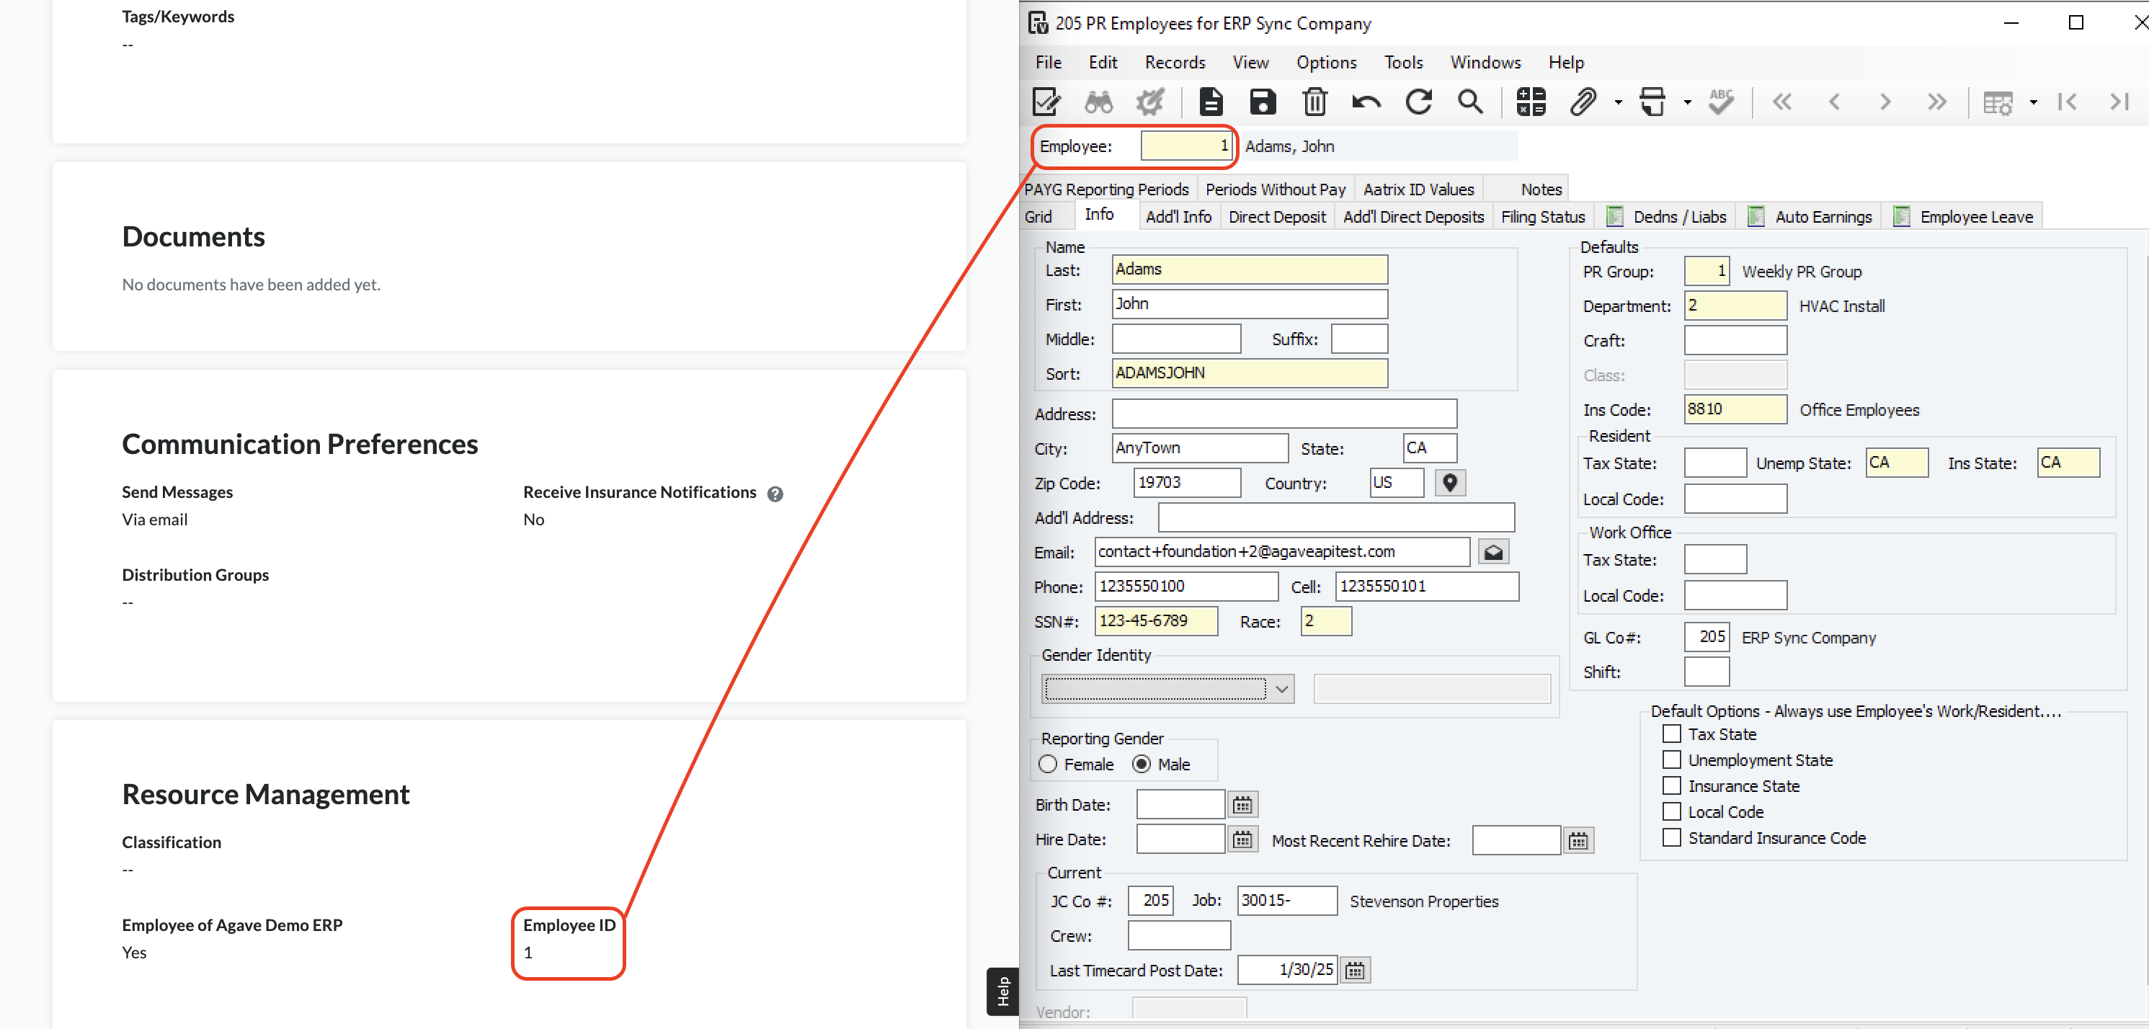
Task: Click the Save record toolbar icon
Action: point(1262,102)
